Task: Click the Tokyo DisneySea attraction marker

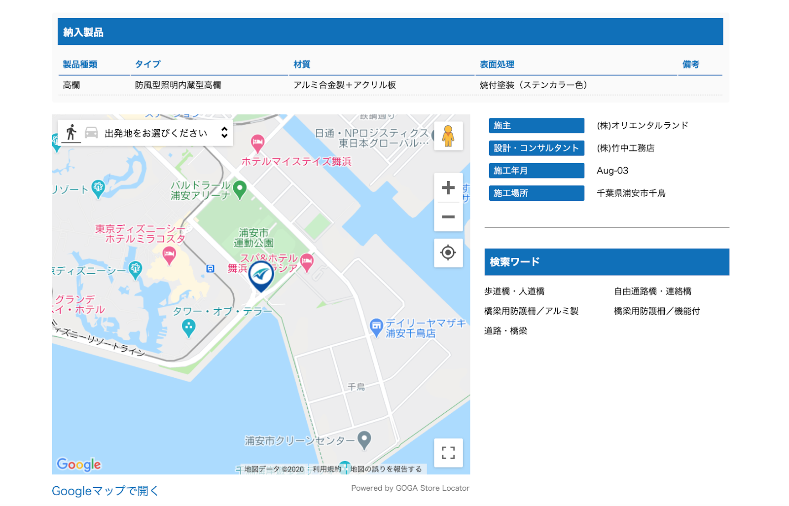Action: pyautogui.click(x=135, y=270)
